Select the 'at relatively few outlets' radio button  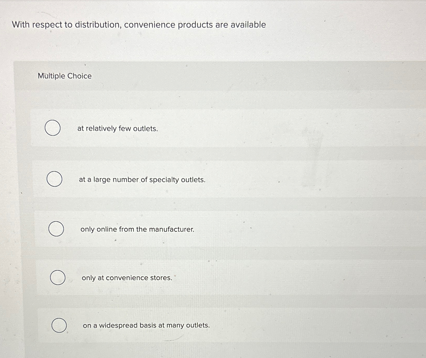coord(53,128)
